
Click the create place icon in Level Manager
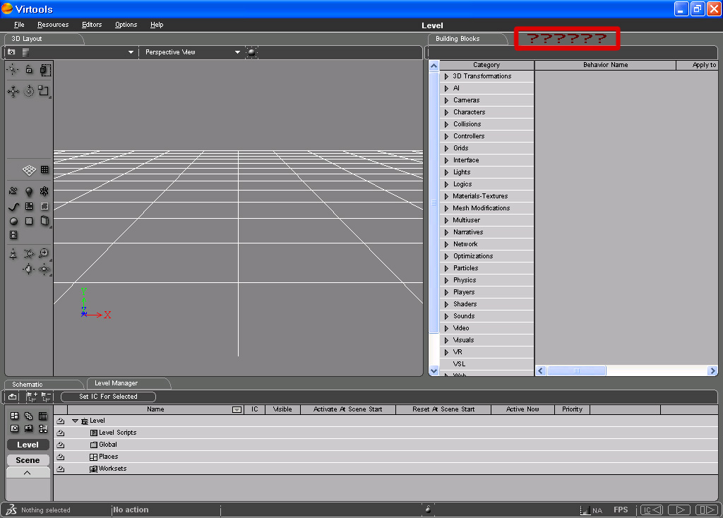click(15, 416)
